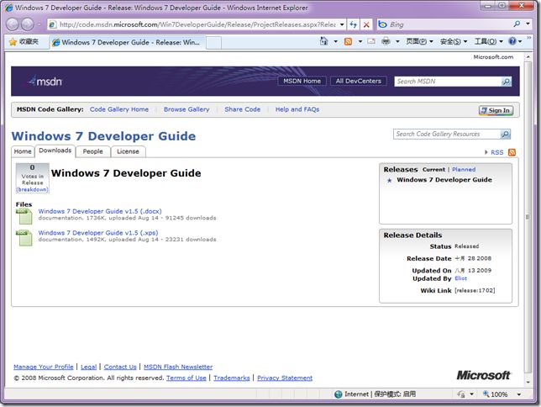Click the Bing search box
This screenshot has height=407, width=541.
point(449,24)
